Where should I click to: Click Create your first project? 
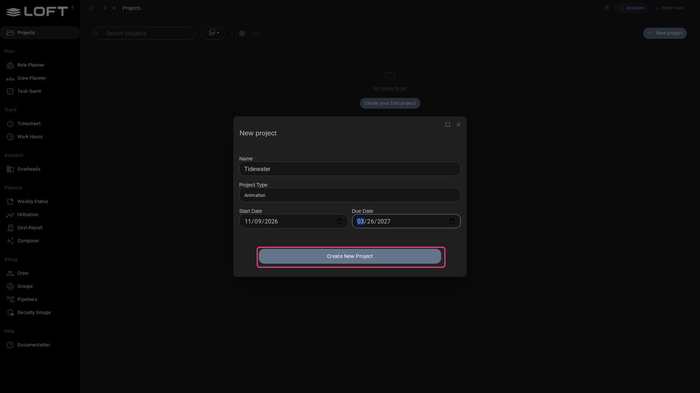click(x=390, y=103)
